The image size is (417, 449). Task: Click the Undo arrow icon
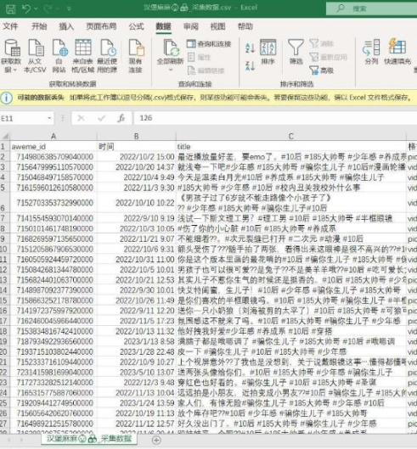click(26, 8)
